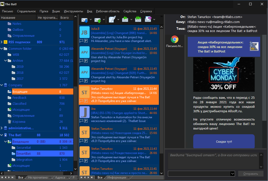
Task: Click the Feedback folder icon
Action: point(10,97)
